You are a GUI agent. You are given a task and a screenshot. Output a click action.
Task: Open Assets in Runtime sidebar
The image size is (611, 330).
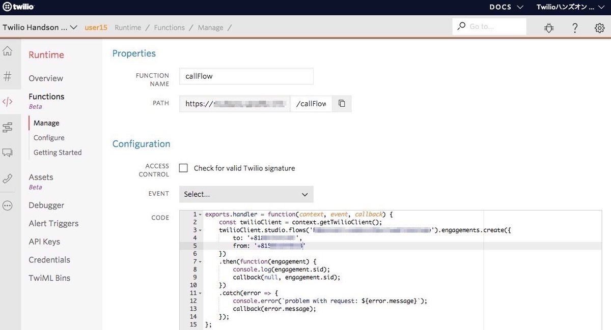[x=41, y=177]
